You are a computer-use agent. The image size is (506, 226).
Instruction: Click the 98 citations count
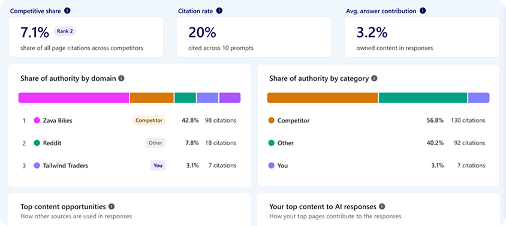click(x=221, y=120)
